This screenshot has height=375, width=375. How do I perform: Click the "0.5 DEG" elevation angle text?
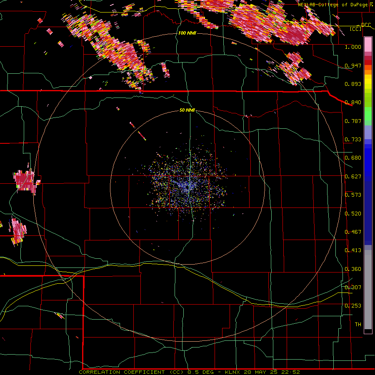coord(201,372)
